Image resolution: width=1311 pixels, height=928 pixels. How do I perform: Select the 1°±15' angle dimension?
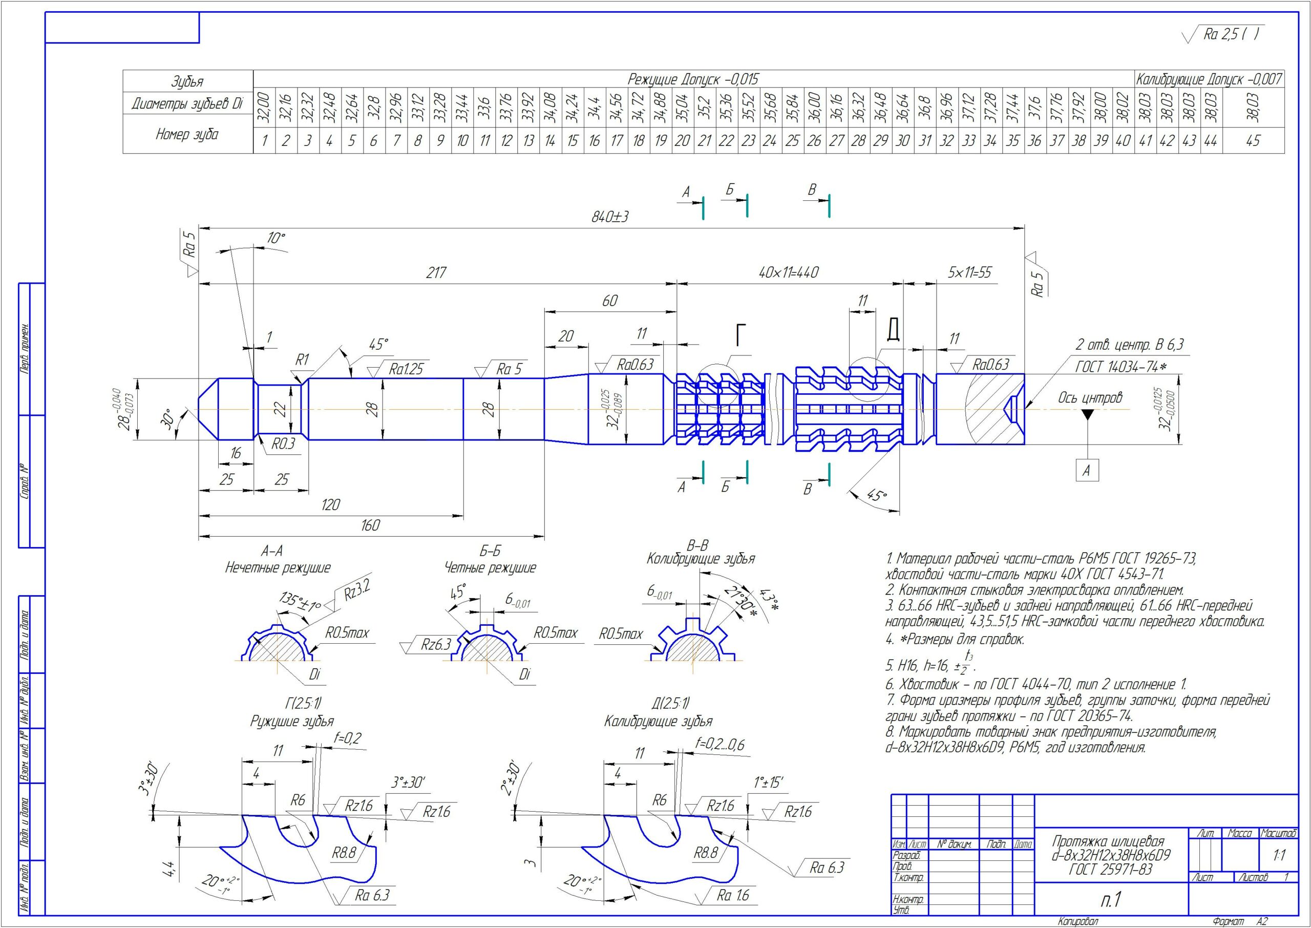coord(768,782)
